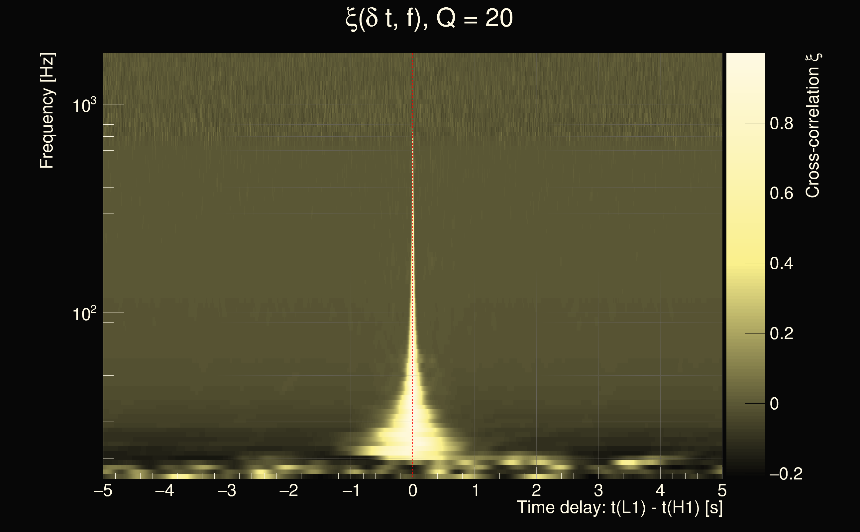Click the −0.2 colorbar tick label
Viewport: 860px width, 532px height.
pyautogui.click(x=786, y=474)
